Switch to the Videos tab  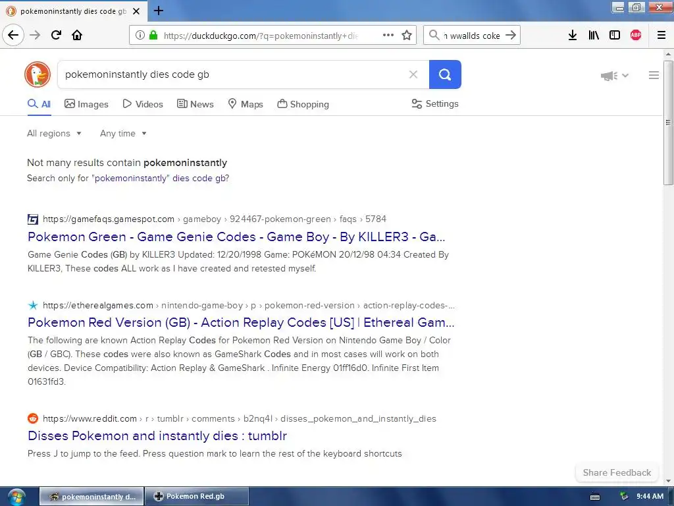[143, 104]
